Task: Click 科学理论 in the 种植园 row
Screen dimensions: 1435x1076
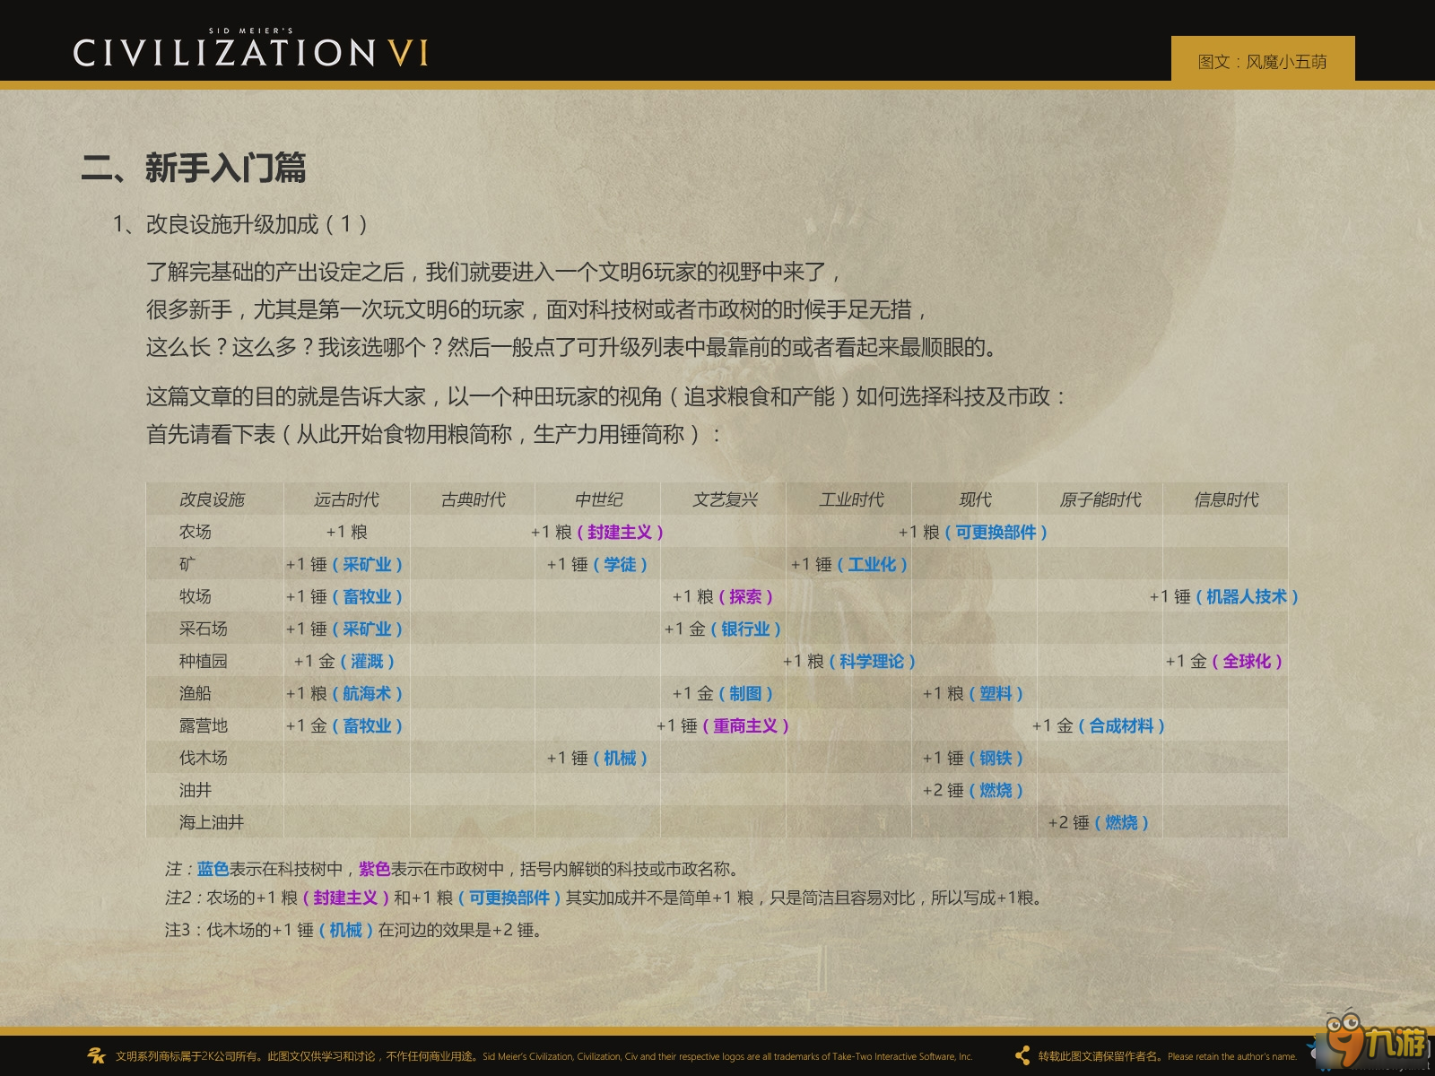Action: 872,661
